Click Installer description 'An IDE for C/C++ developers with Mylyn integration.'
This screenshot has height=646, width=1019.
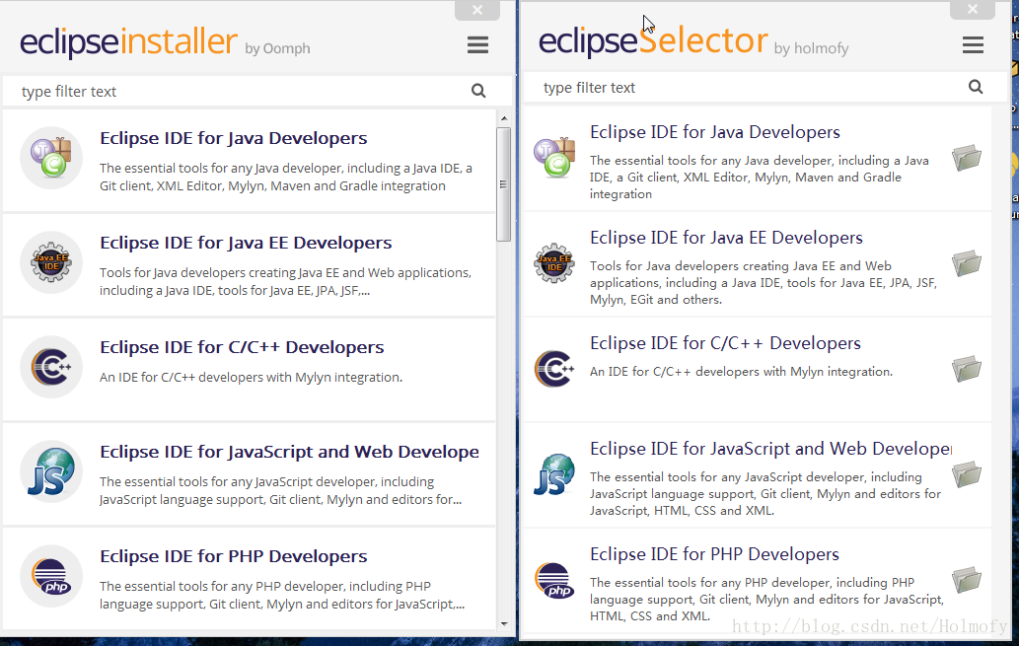tap(251, 377)
